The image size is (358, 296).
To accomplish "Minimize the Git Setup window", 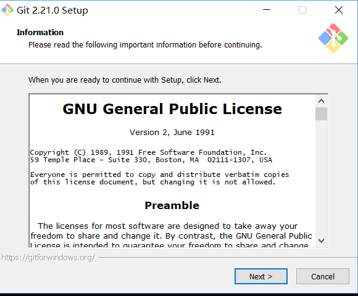I will point(267,10).
